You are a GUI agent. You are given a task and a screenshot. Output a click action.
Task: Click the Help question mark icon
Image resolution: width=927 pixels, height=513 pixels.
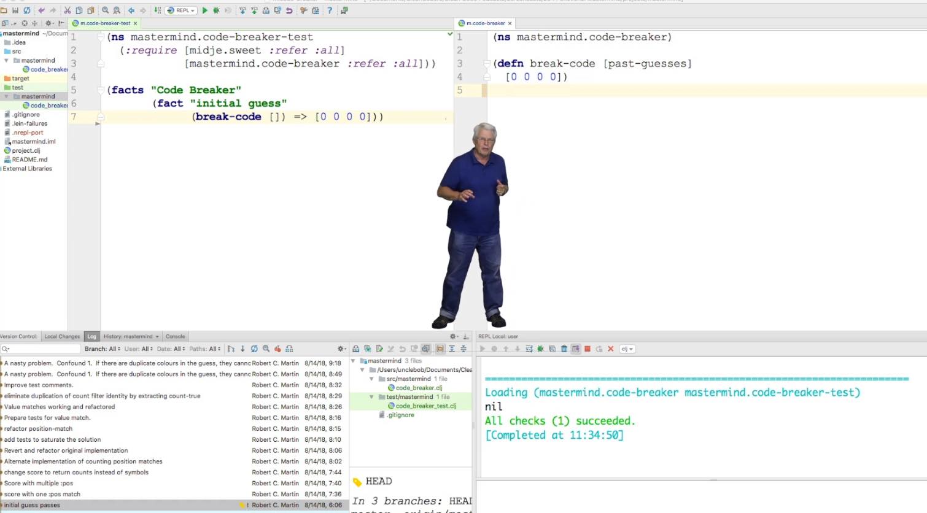point(330,10)
